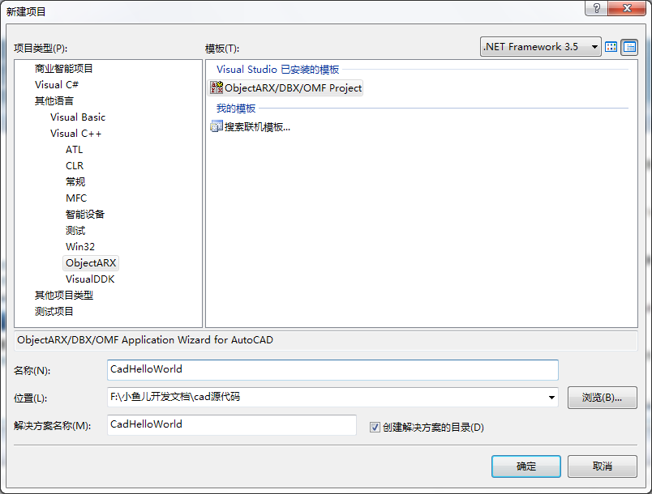Click the ObjectARX Application Wizard description text

coord(145,340)
